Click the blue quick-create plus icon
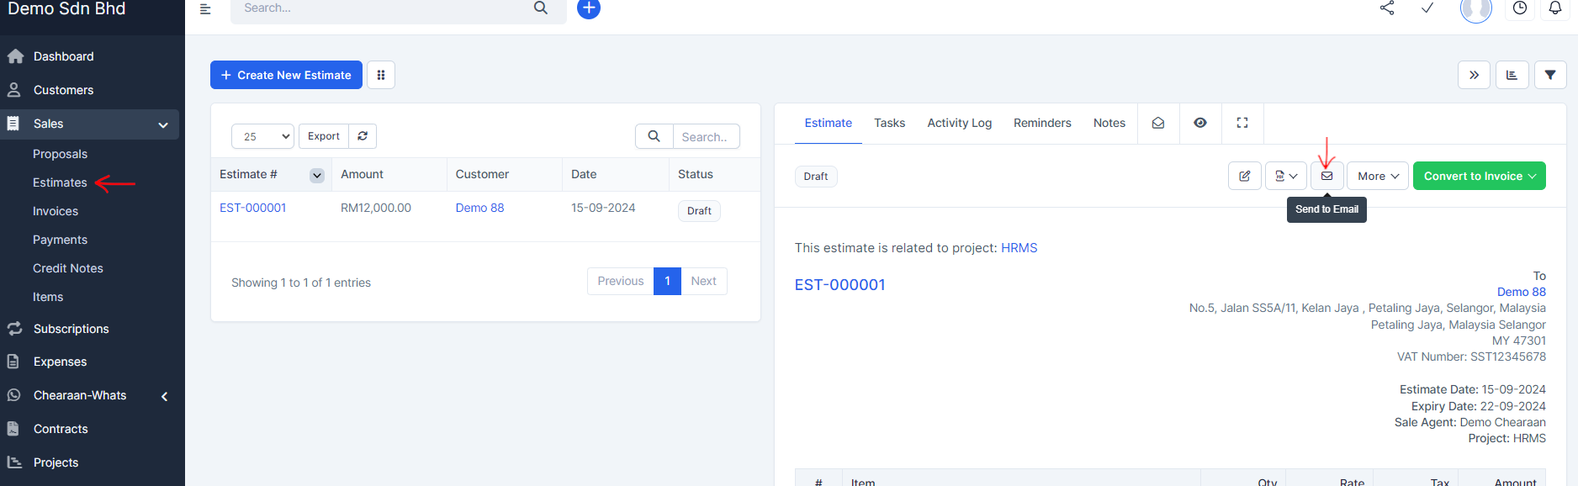Screen dimensions: 1578x486 589,8
